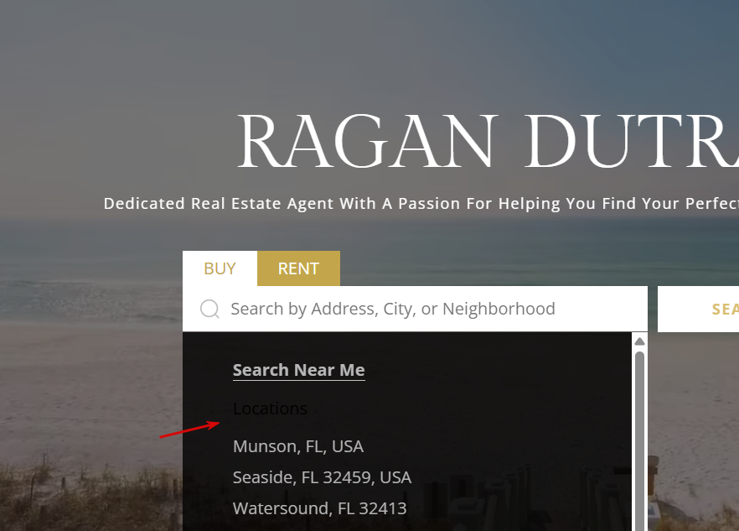This screenshot has height=531, width=739.
Task: Pick the Watersound, FL 32413 suggestion
Action: click(319, 508)
